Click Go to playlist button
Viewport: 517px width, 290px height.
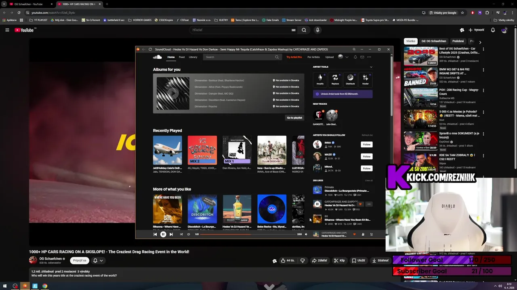click(294, 118)
